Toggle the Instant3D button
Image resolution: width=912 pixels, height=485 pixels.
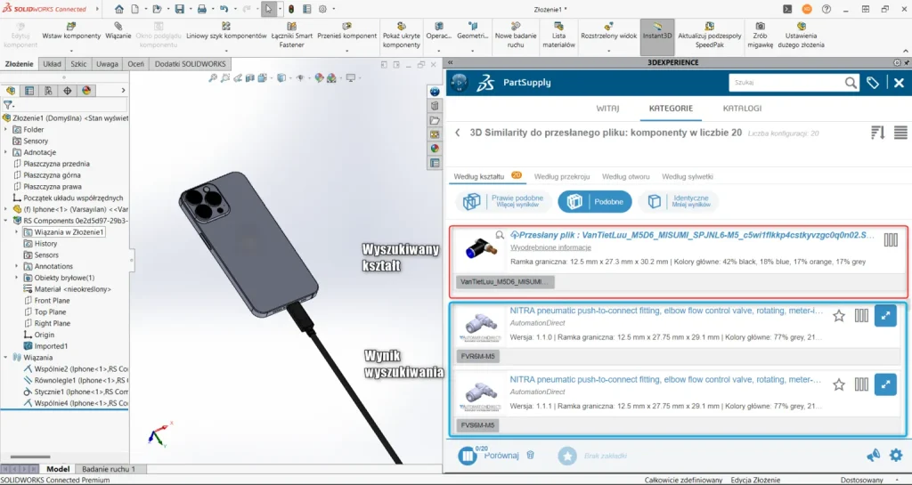click(657, 36)
